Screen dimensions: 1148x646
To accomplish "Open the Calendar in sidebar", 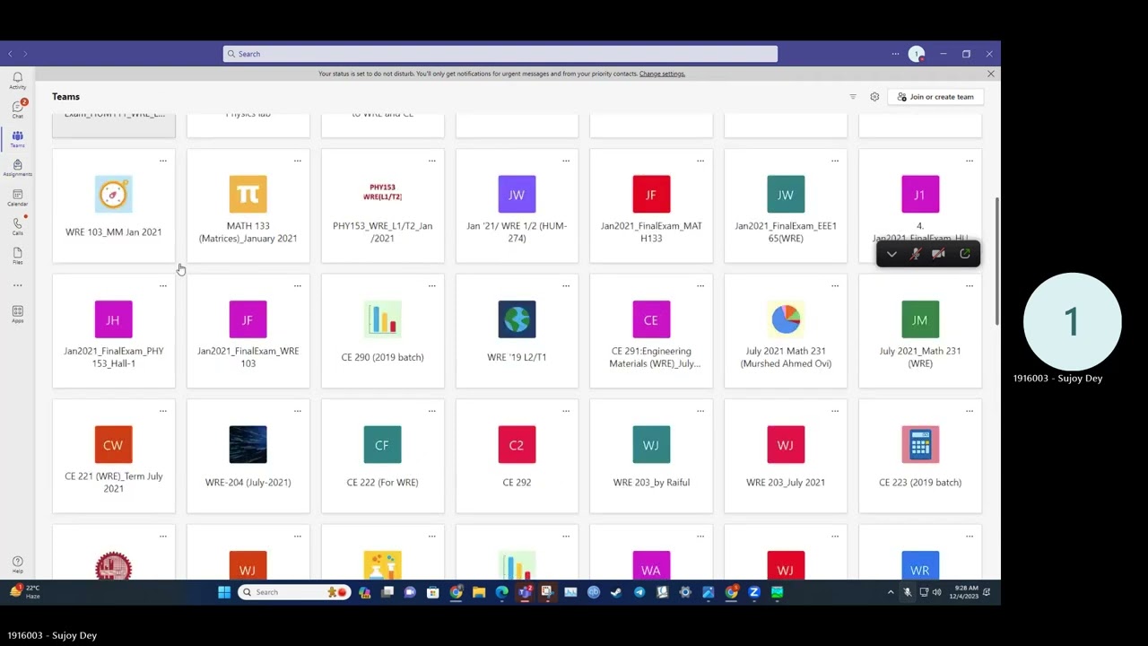I will (17, 197).
